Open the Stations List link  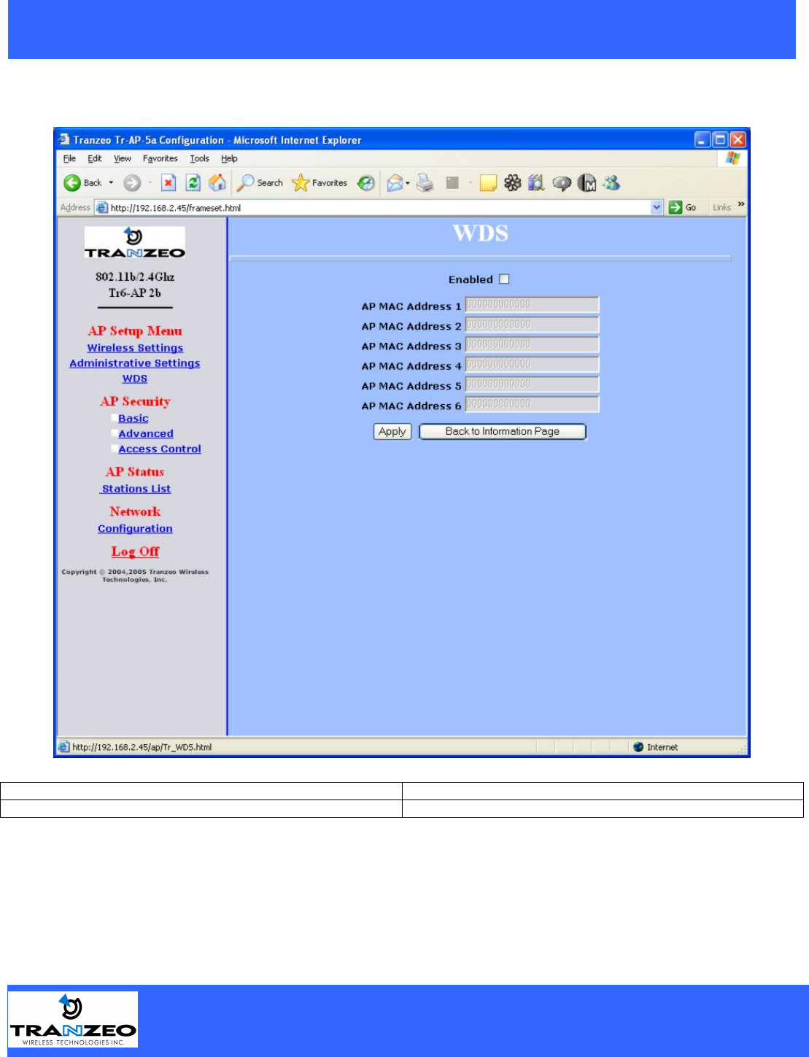(136, 489)
